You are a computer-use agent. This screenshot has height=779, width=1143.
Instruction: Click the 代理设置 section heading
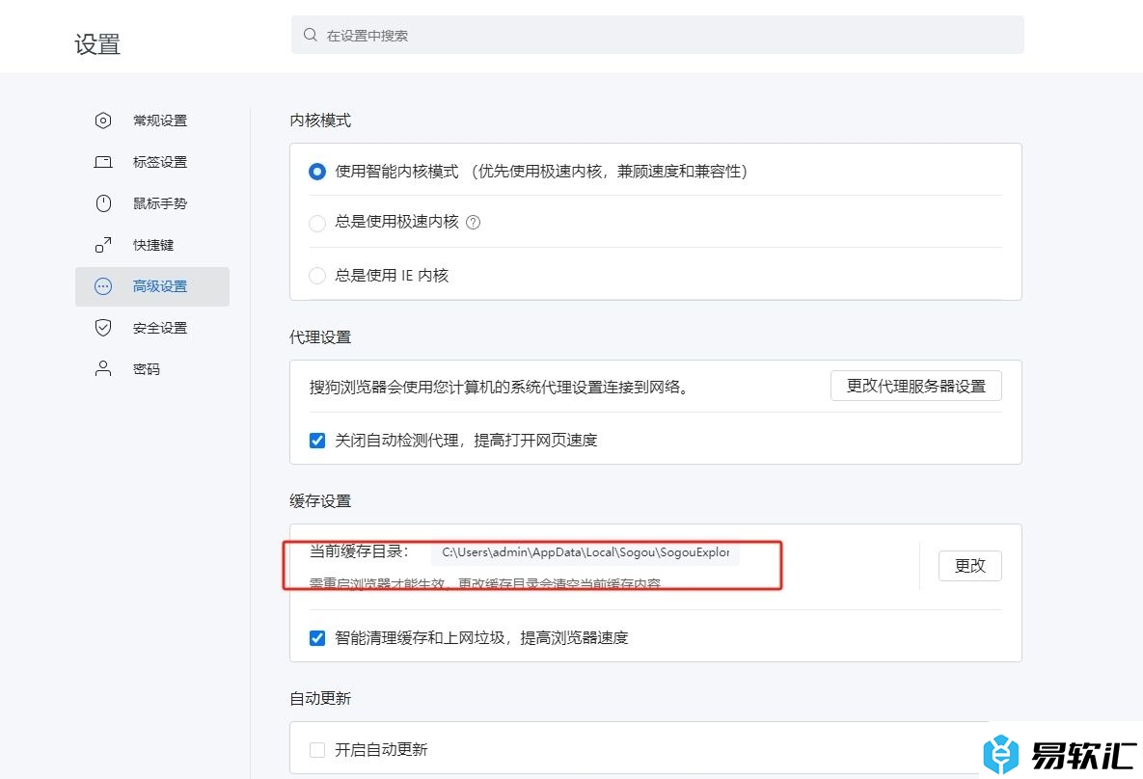[x=320, y=337]
